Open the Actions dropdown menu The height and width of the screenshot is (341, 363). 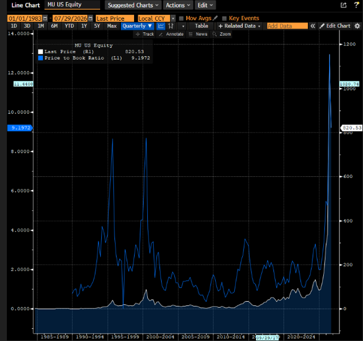tap(178, 5)
